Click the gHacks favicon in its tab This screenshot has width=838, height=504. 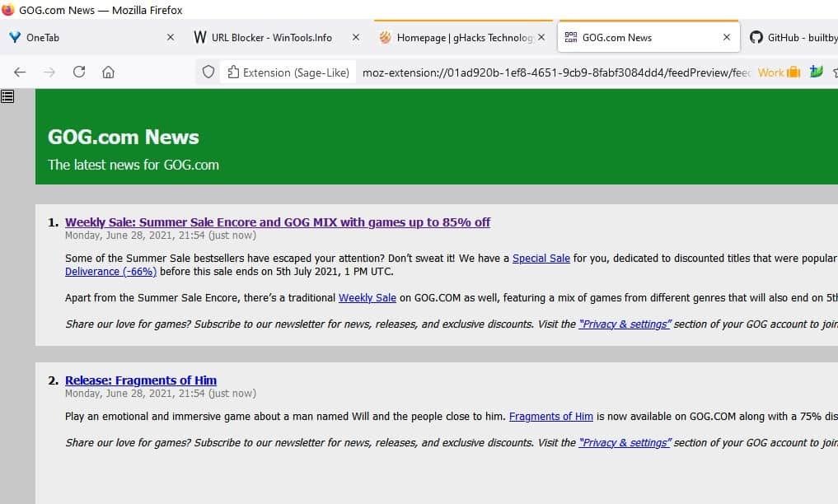(x=386, y=37)
